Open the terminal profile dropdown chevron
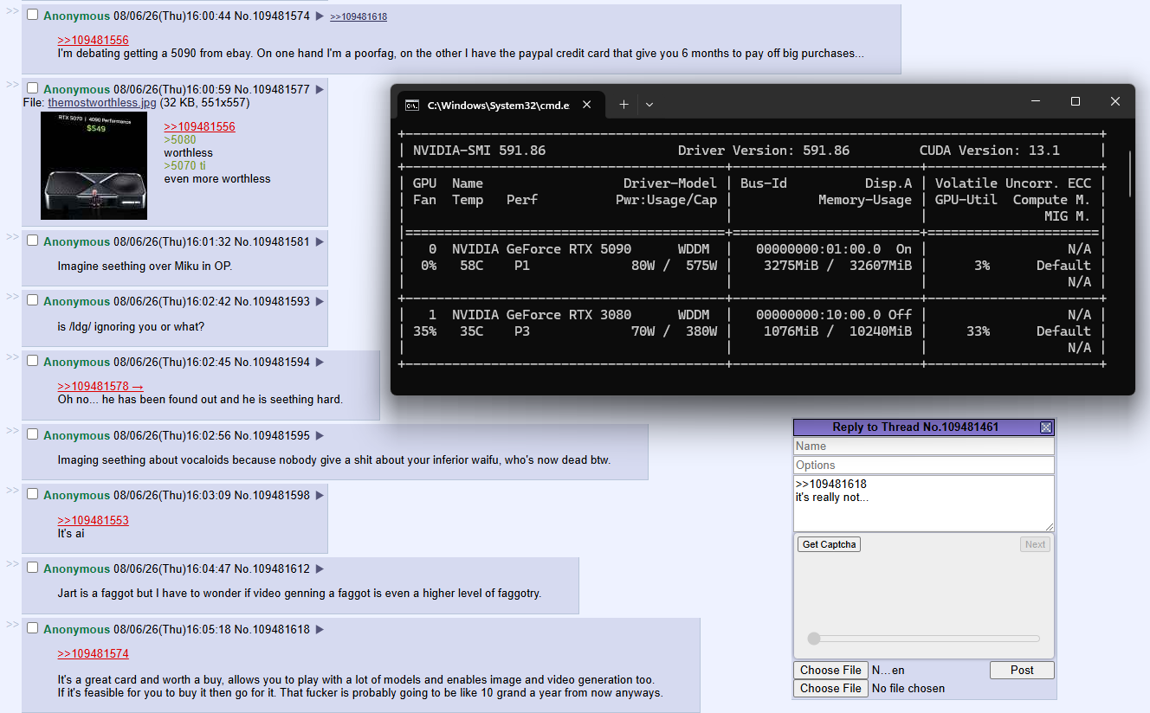1150x713 pixels. click(x=649, y=105)
